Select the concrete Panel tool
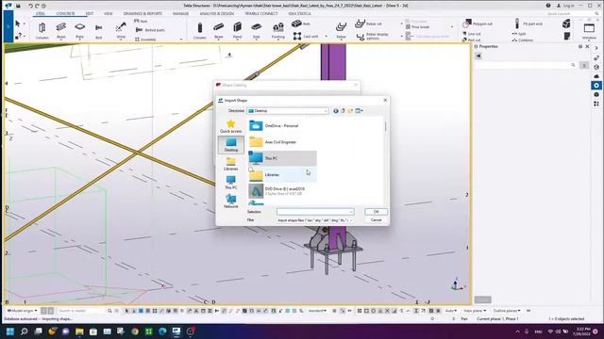Screen dimensions: 604x339 (237, 30)
